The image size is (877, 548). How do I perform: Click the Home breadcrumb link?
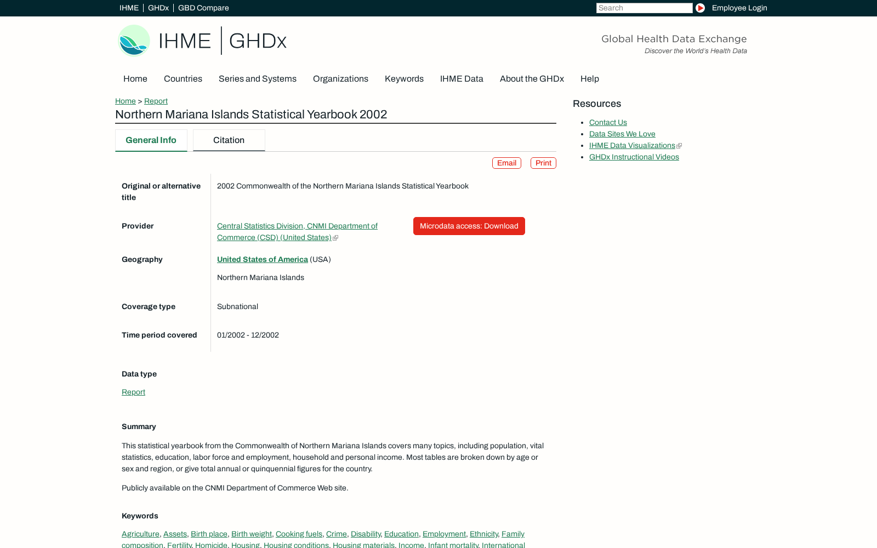tap(126, 101)
